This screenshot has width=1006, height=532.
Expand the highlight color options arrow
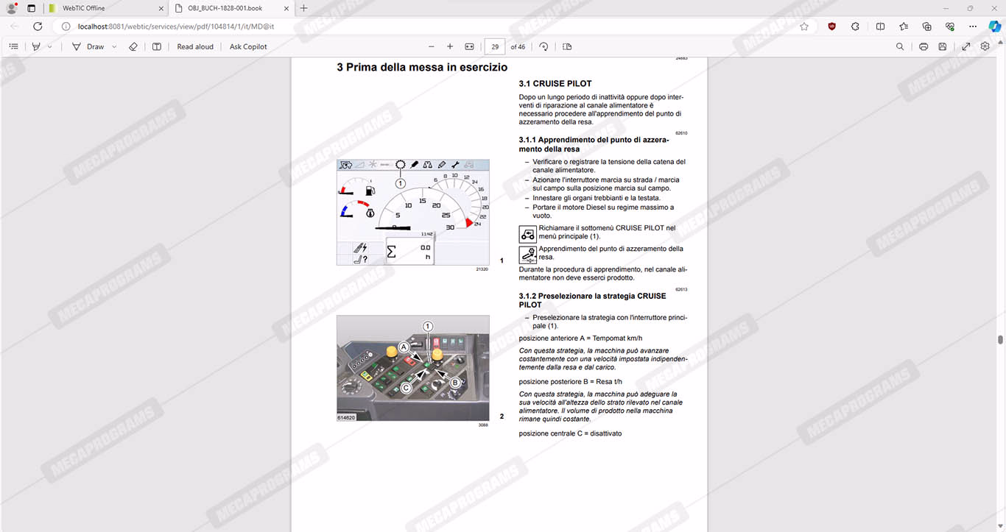(50, 46)
